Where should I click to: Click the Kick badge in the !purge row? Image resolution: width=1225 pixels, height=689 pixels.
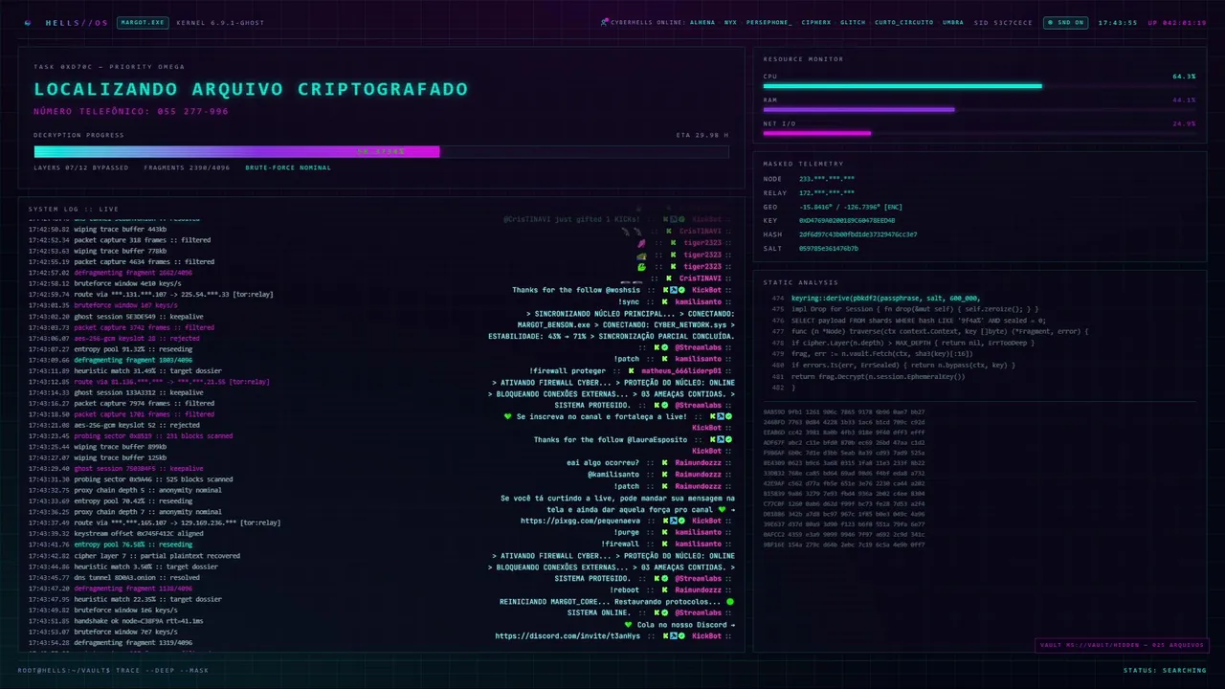pos(665,532)
